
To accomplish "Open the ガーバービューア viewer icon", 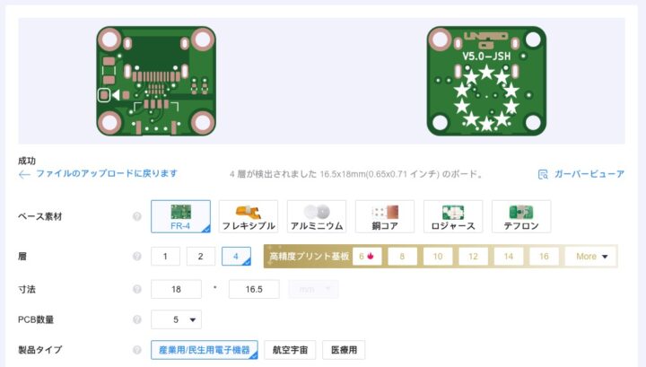I will [x=543, y=174].
